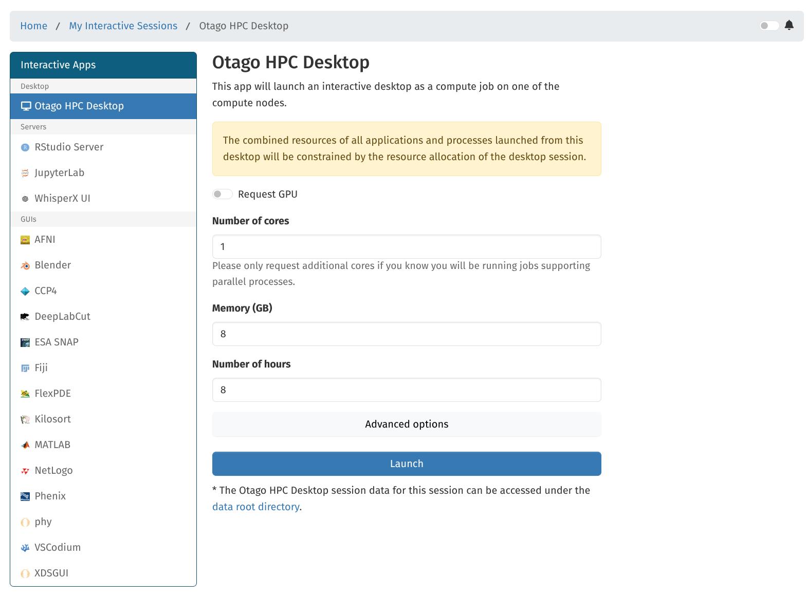The height and width of the screenshot is (599, 807).
Task: Open AFNI app entry
Action: (103, 240)
